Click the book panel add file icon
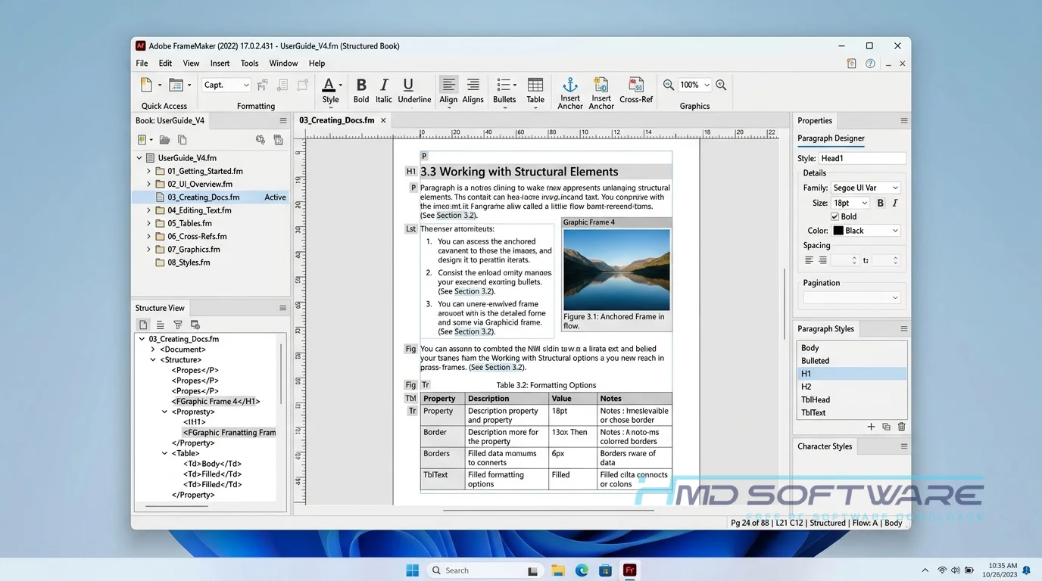Viewport: 1042px width, 581px height. (x=143, y=140)
